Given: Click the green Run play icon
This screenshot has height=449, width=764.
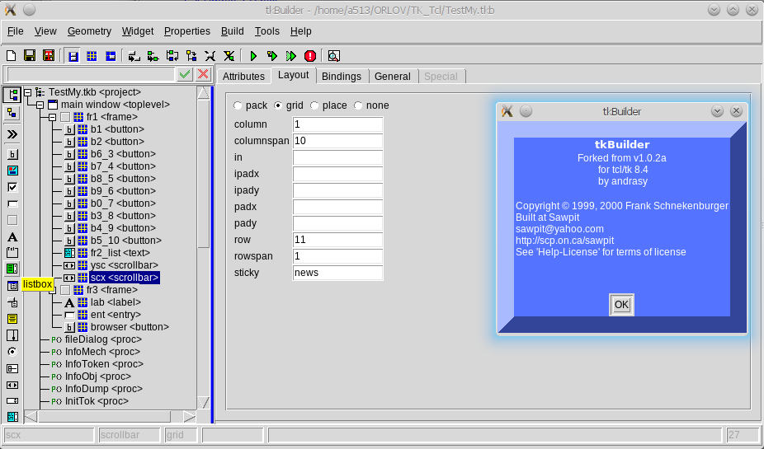Looking at the screenshot, I should [253, 56].
